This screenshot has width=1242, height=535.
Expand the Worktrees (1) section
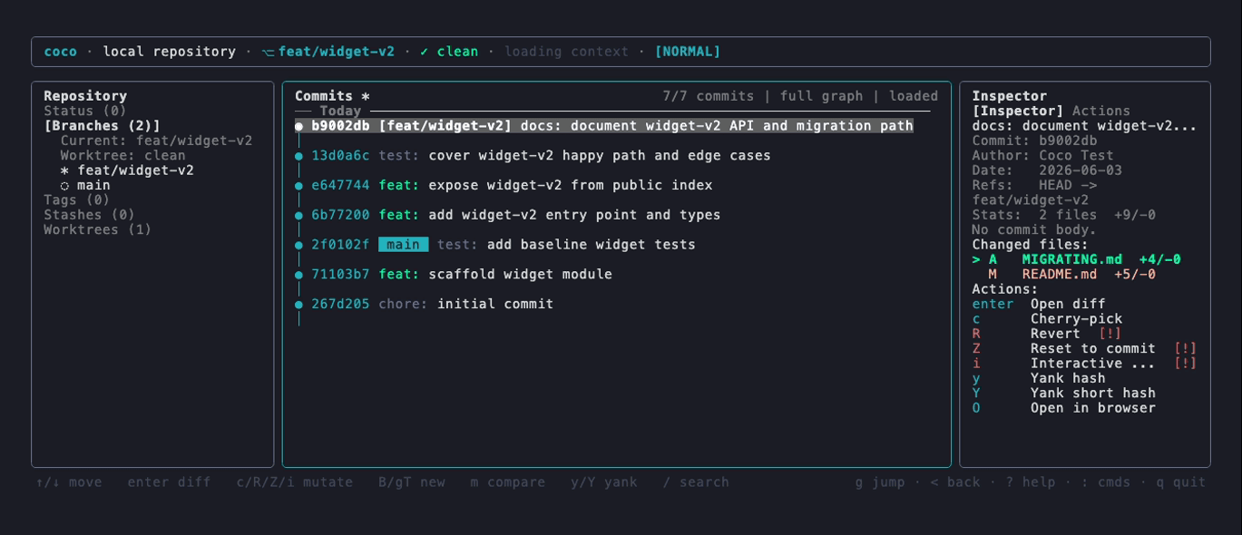97,229
